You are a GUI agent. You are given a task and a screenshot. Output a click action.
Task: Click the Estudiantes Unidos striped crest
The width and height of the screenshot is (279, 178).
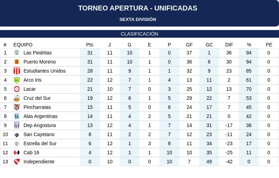point(17,71)
